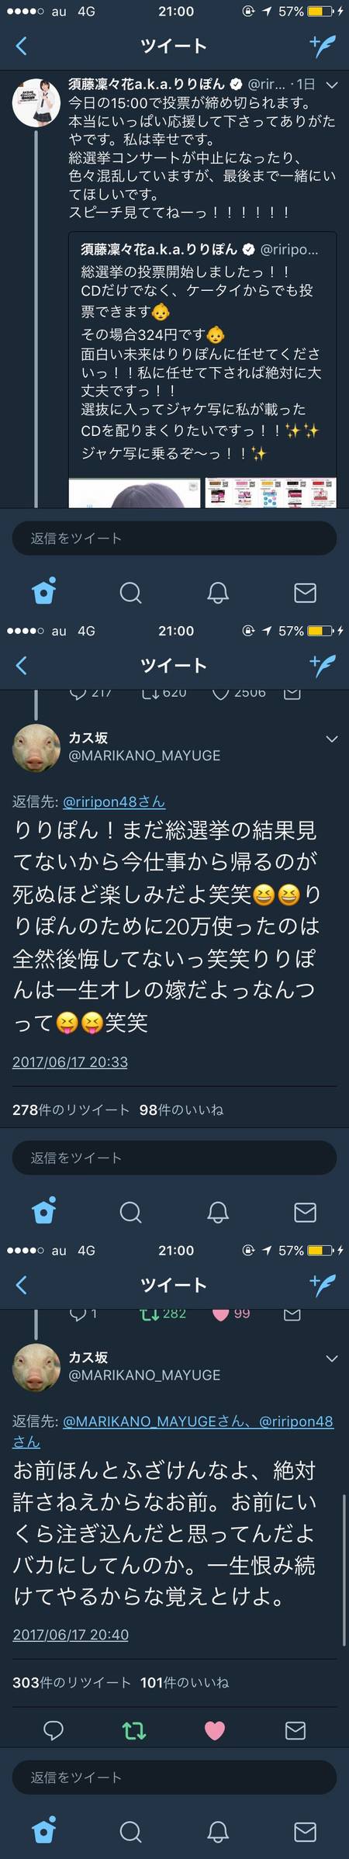Open chevron menu on カス坂 tweet dated 20:40
349x1859 pixels.
(331, 1358)
